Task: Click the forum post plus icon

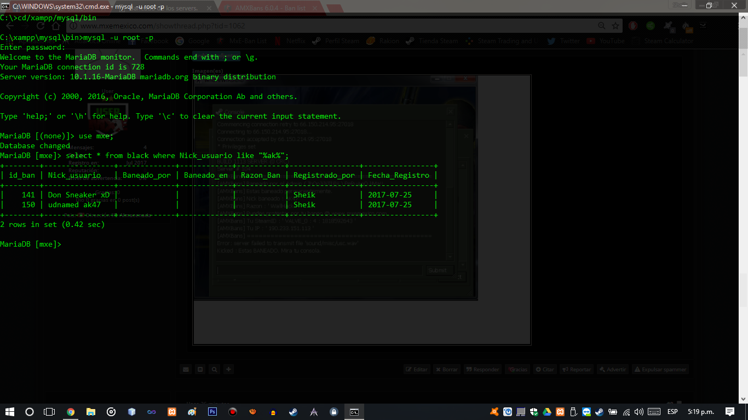Action: pyautogui.click(x=228, y=369)
